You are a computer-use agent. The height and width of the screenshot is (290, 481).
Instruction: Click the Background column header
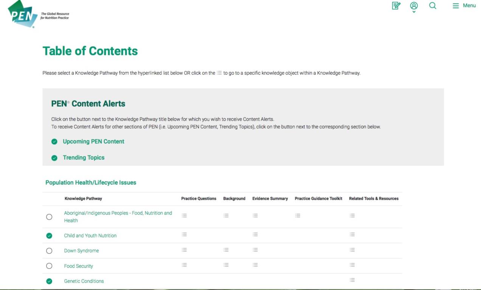tap(234, 199)
